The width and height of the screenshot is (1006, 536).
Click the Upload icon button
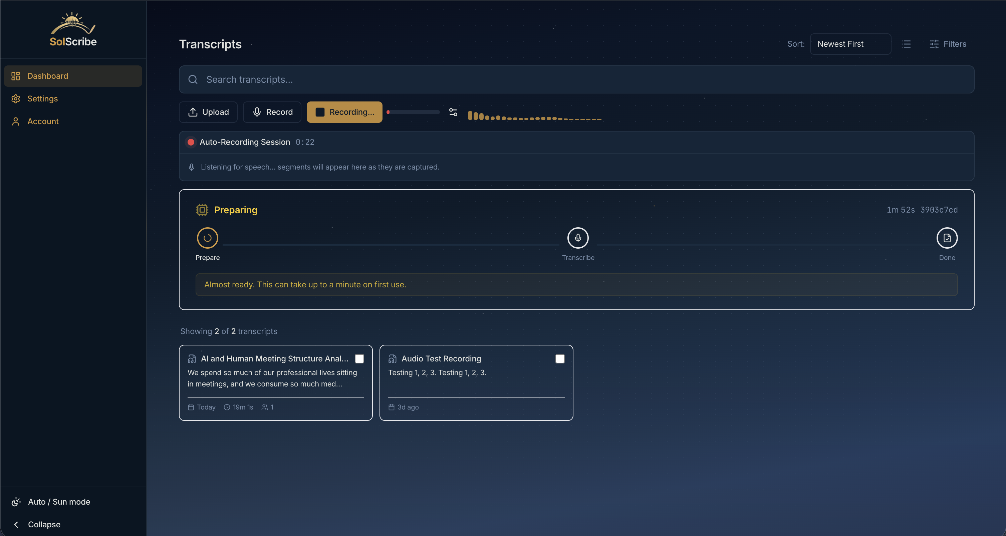[193, 112]
